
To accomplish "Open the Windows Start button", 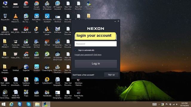I will [3, 104].
